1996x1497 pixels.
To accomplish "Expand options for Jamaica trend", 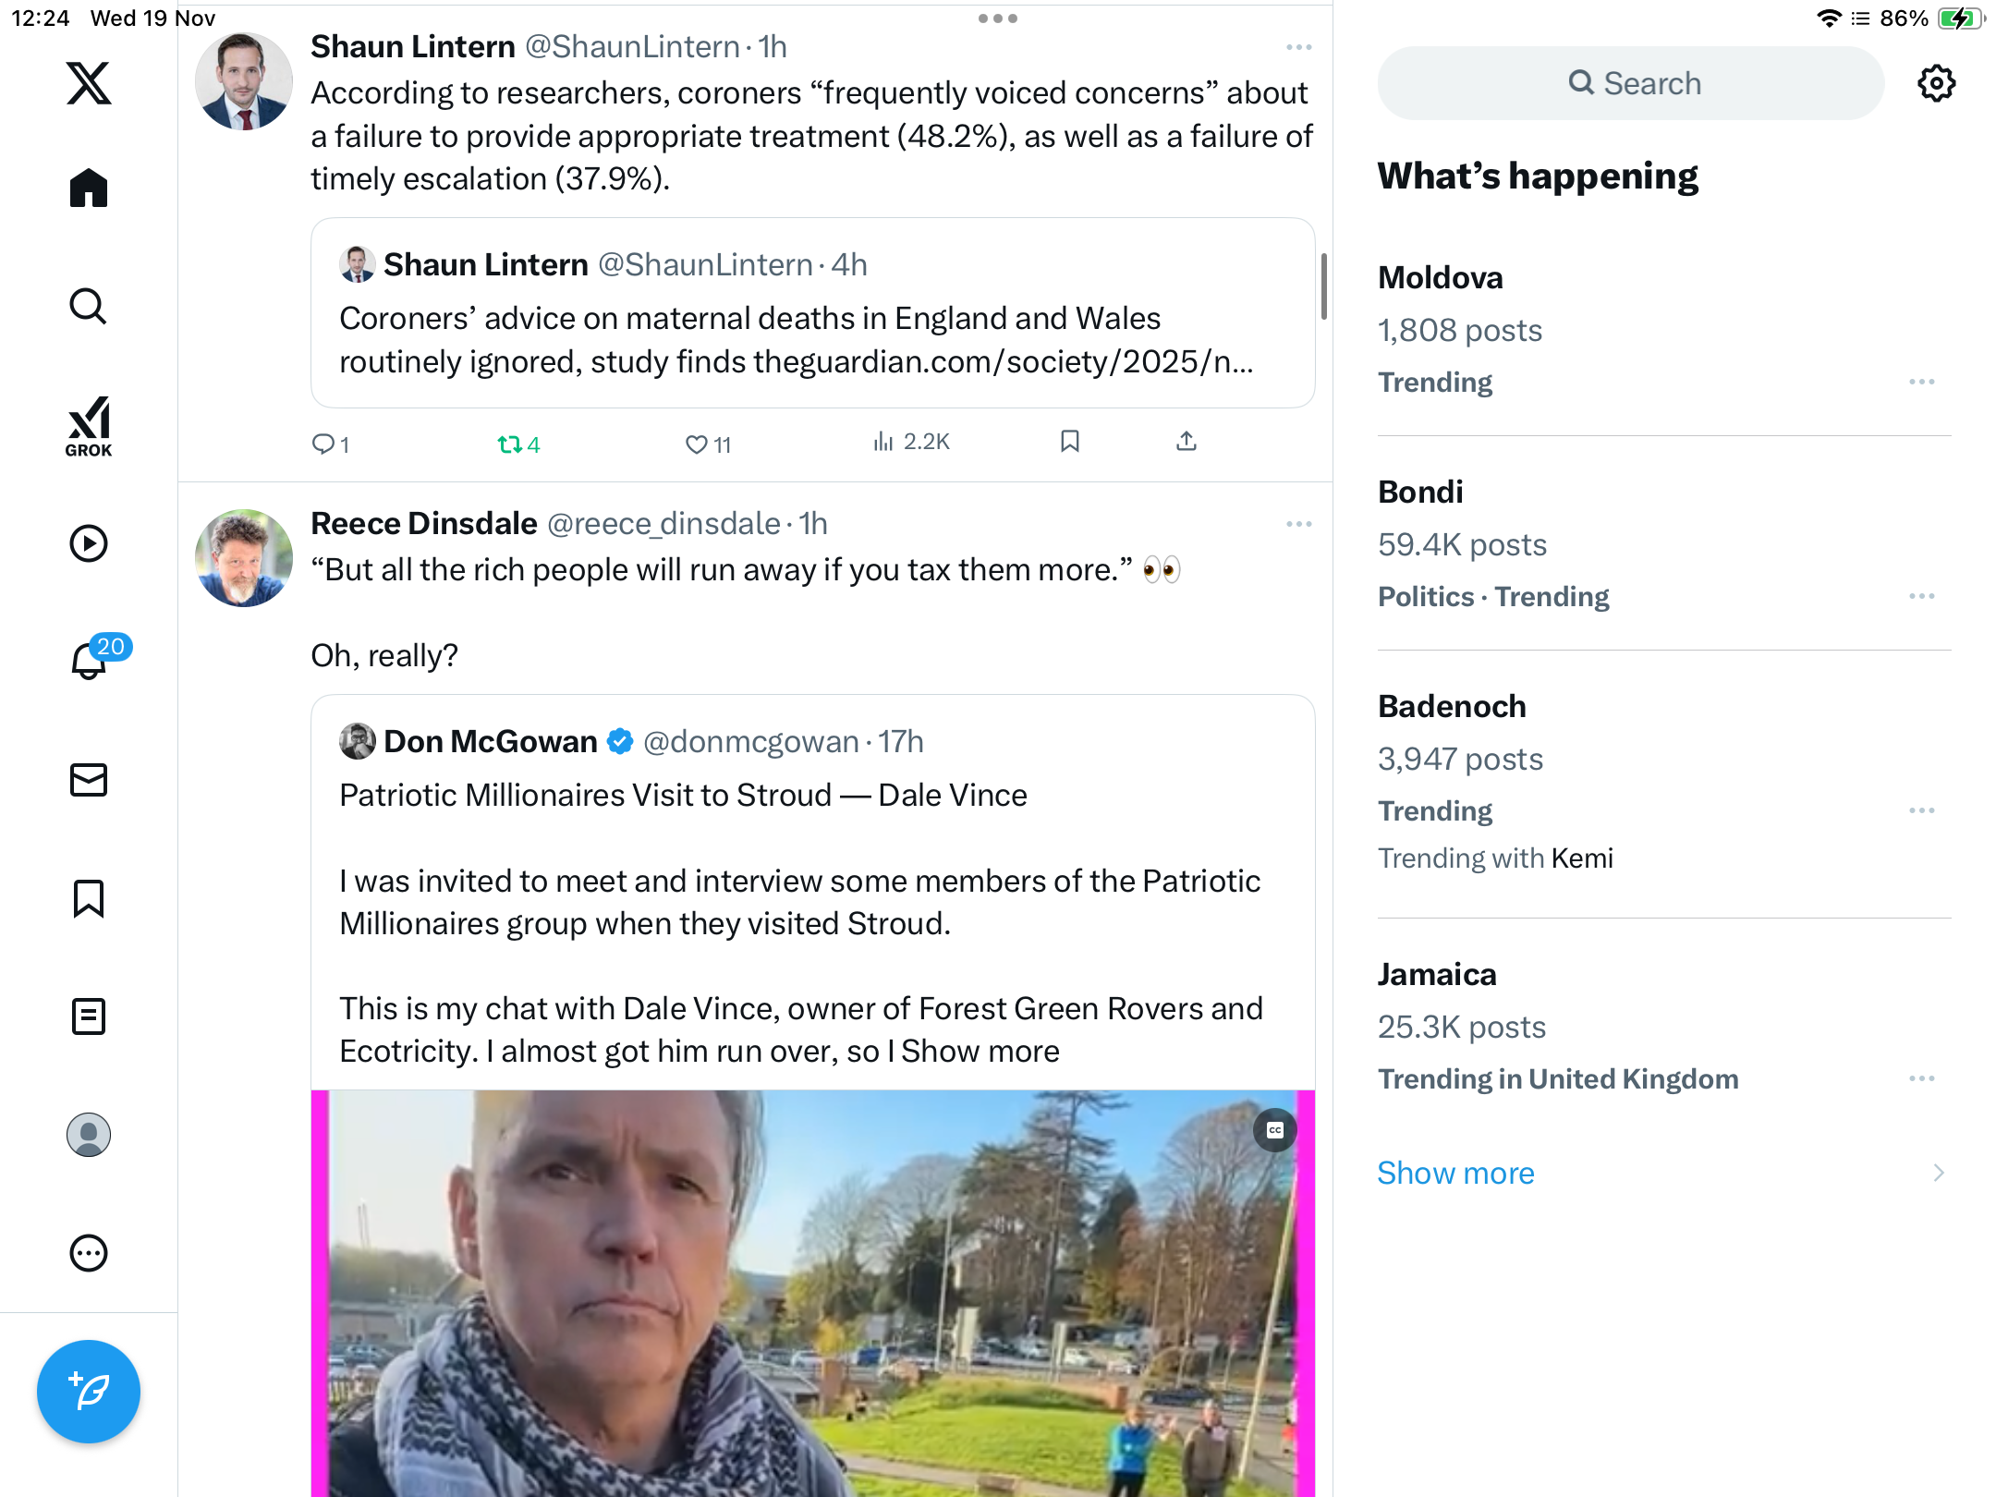I will (1921, 1078).
